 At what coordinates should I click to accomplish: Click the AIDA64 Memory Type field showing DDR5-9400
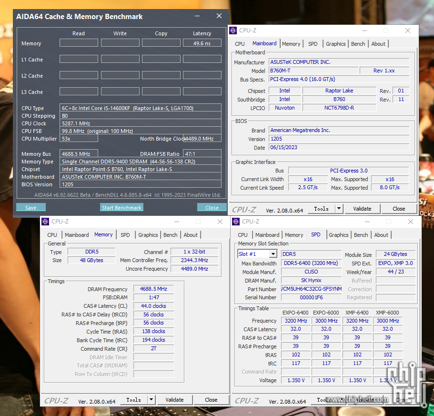141,162
